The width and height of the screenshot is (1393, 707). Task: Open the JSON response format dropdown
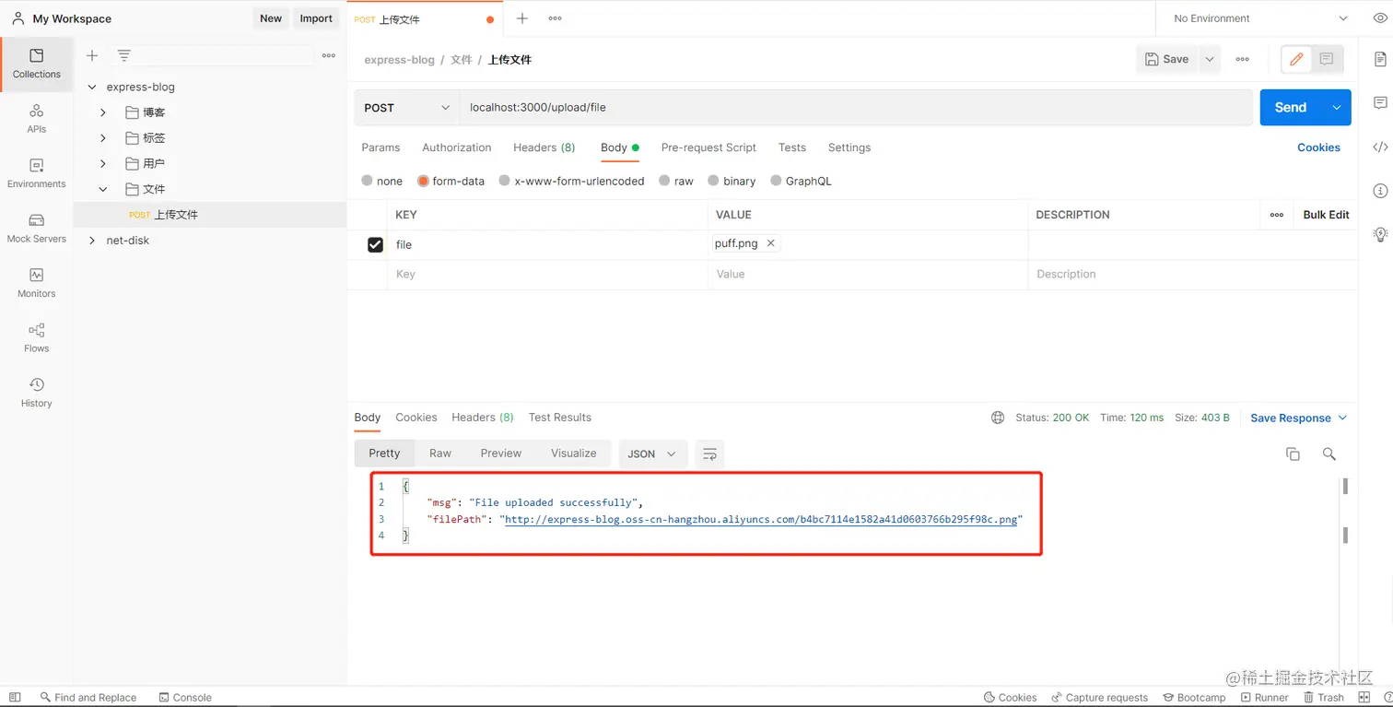pyautogui.click(x=652, y=454)
